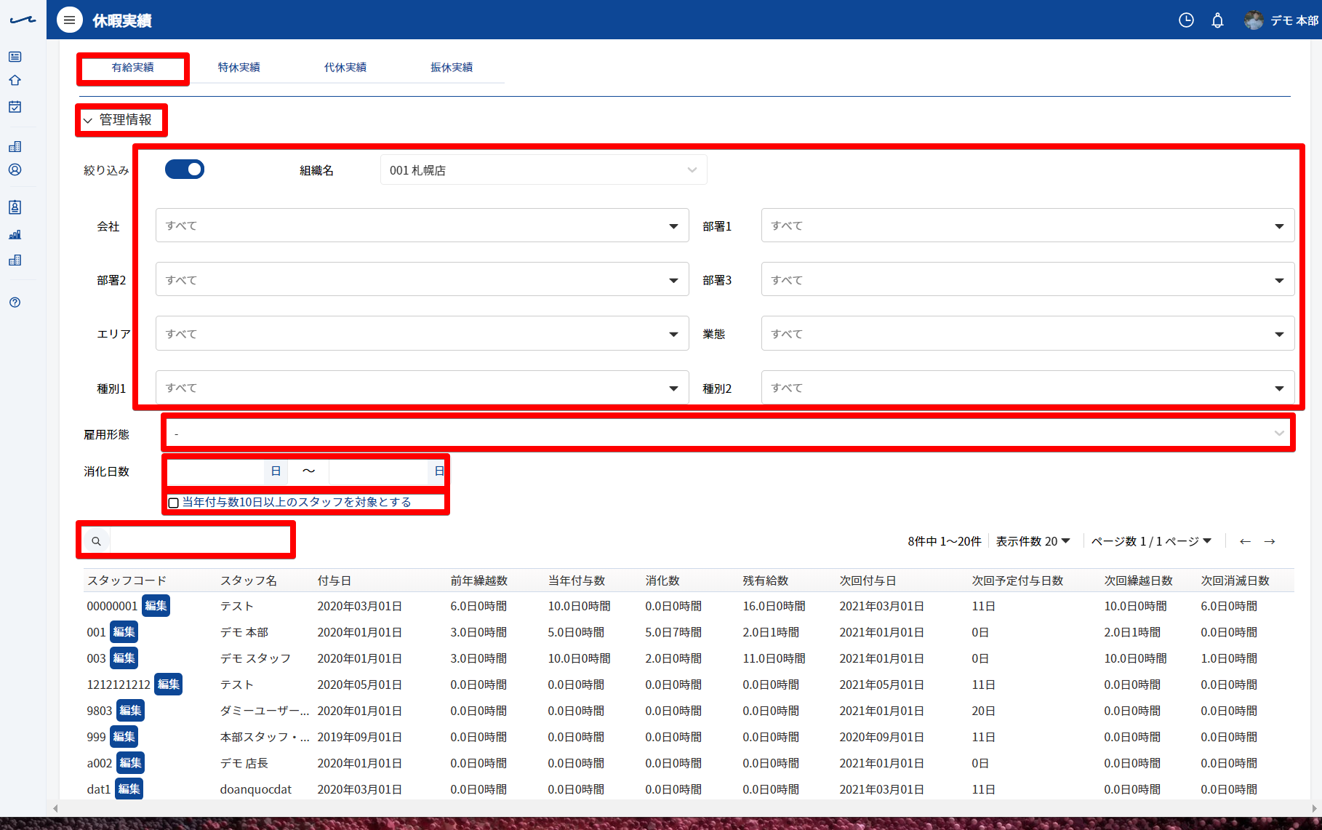The height and width of the screenshot is (830, 1322).
Task: Switch to the 特休実績 tab
Action: (239, 68)
